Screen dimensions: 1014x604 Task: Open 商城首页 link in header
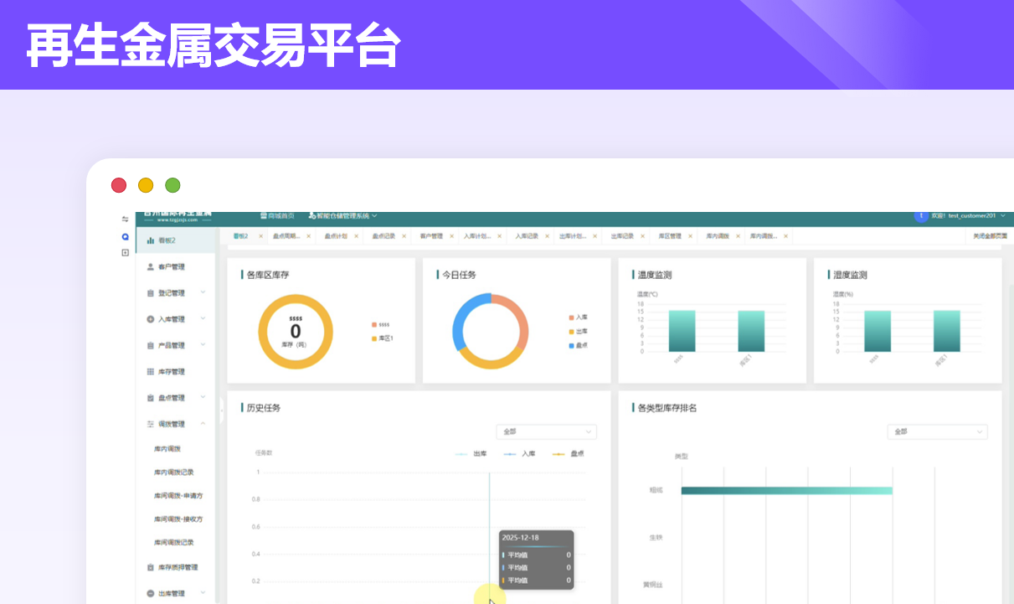pyautogui.click(x=277, y=216)
